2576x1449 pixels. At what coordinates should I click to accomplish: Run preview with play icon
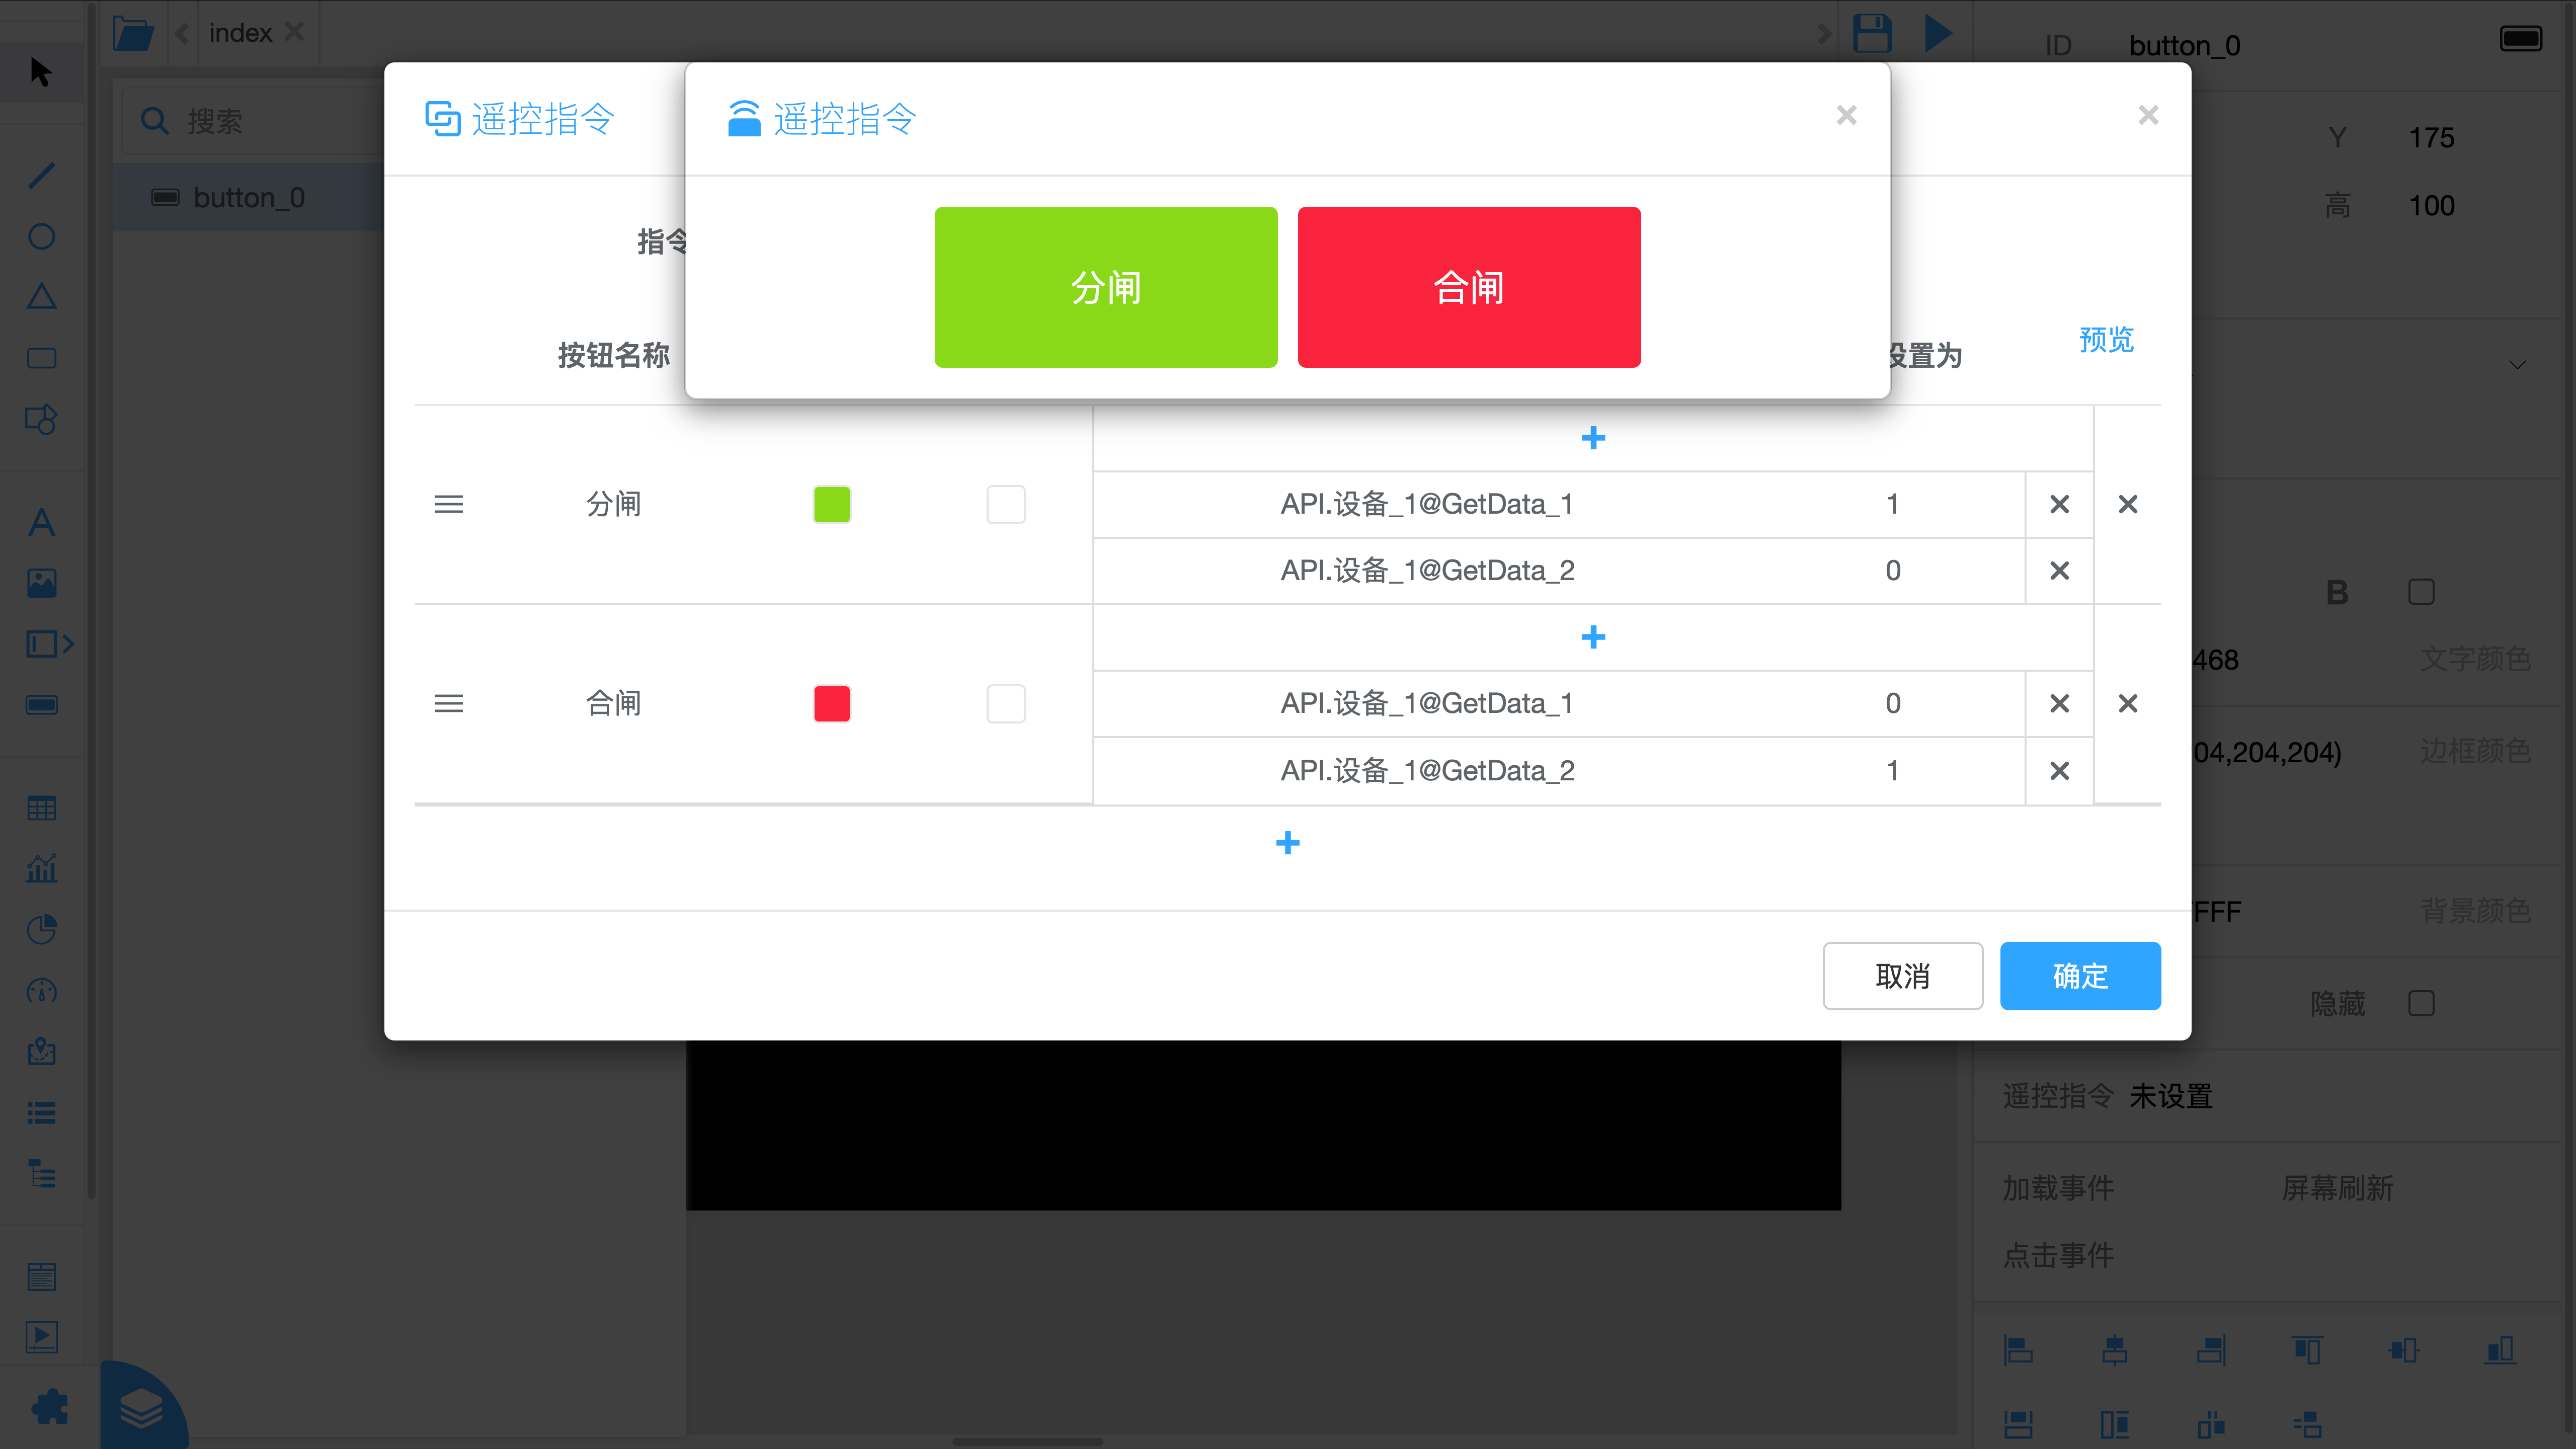(x=1938, y=33)
